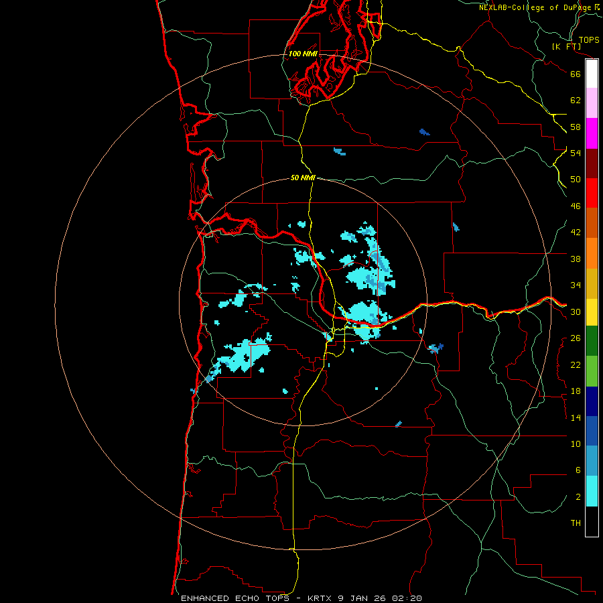Image resolution: width=603 pixels, height=603 pixels.
Task: Click the 100 NMI range ring label
Action: click(x=303, y=54)
